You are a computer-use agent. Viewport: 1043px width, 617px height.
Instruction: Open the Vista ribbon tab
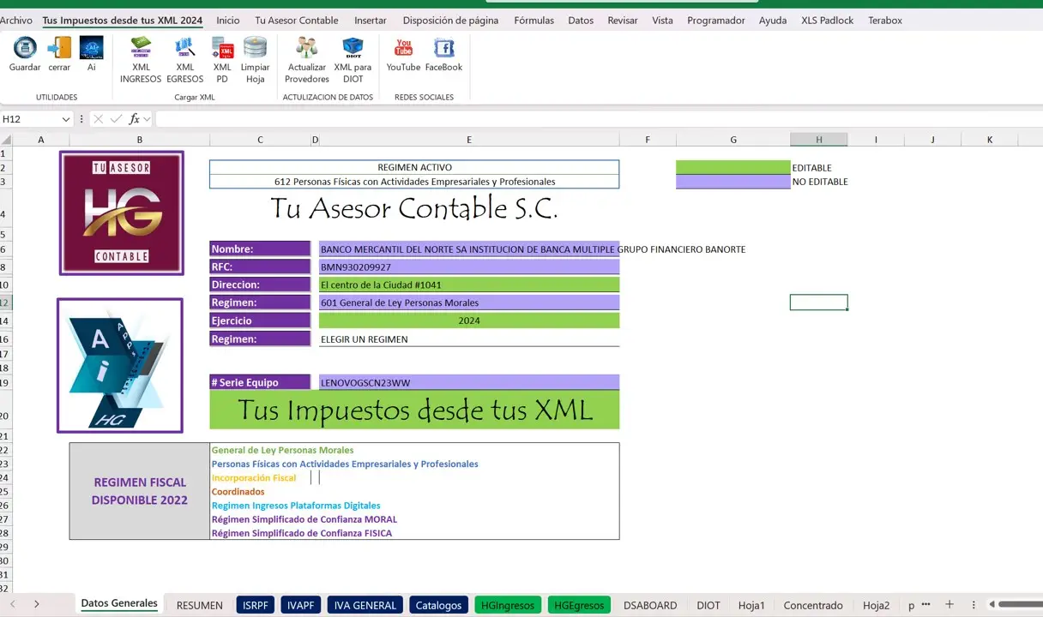(x=662, y=20)
